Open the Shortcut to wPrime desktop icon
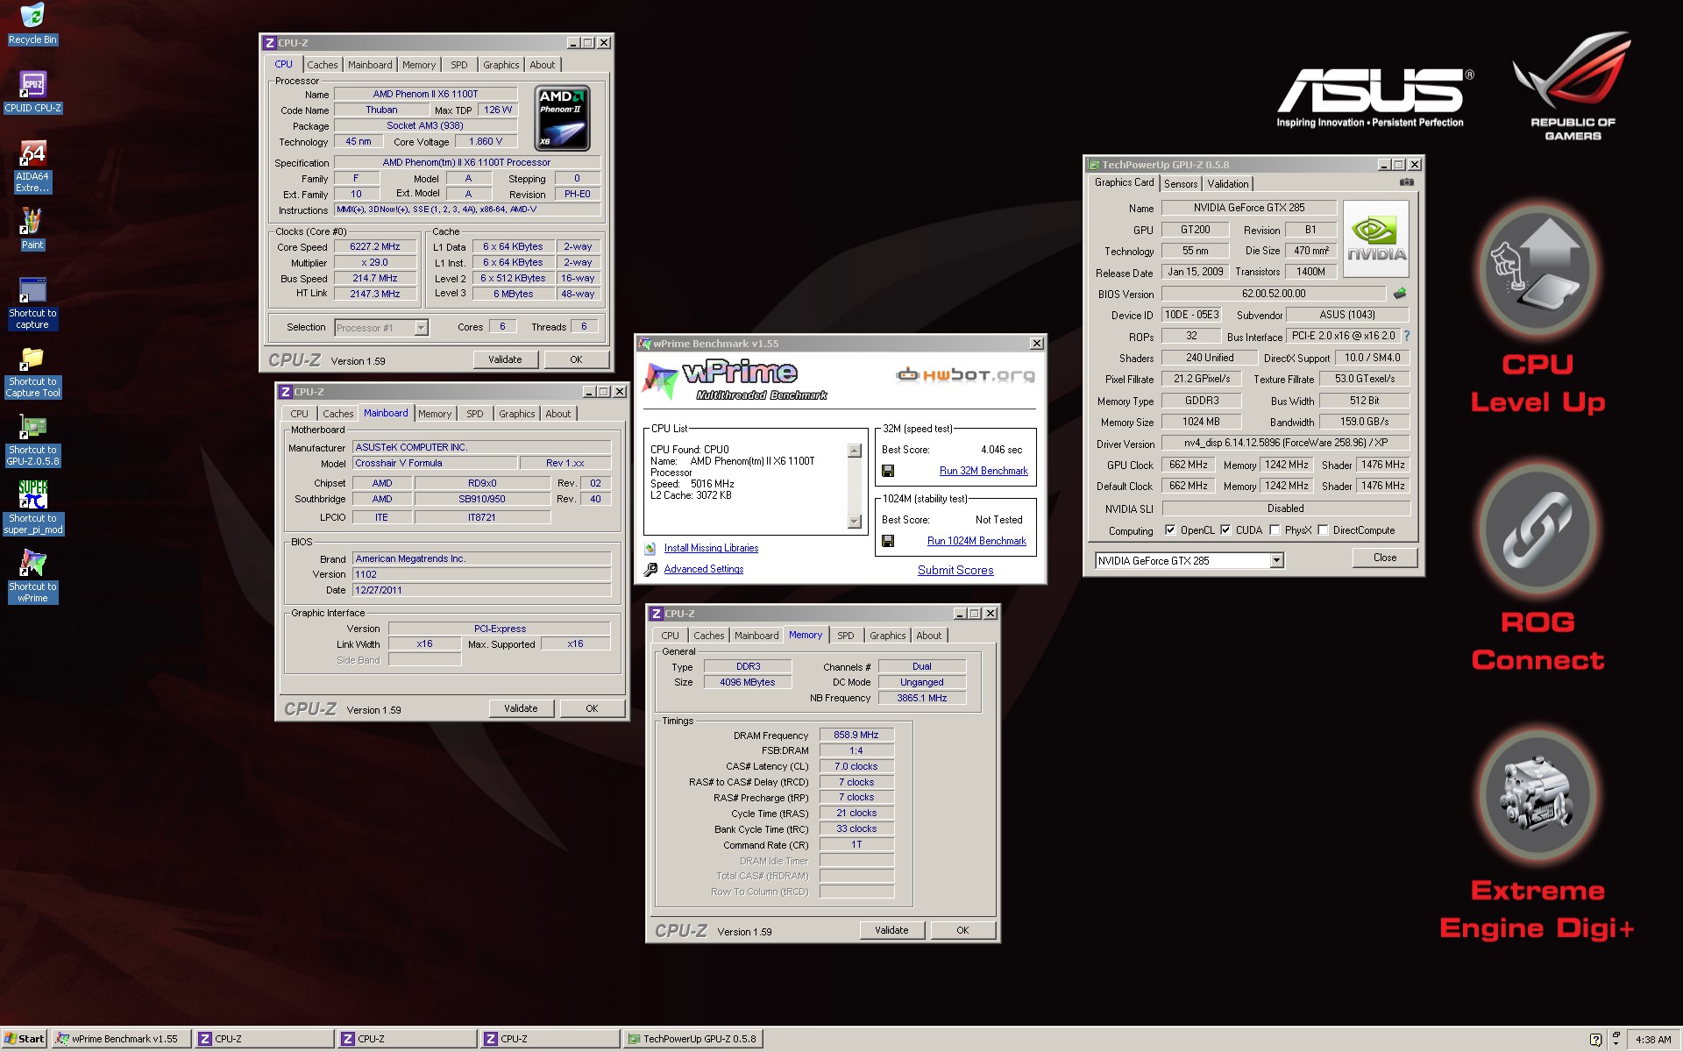This screenshot has width=1683, height=1052. click(32, 564)
